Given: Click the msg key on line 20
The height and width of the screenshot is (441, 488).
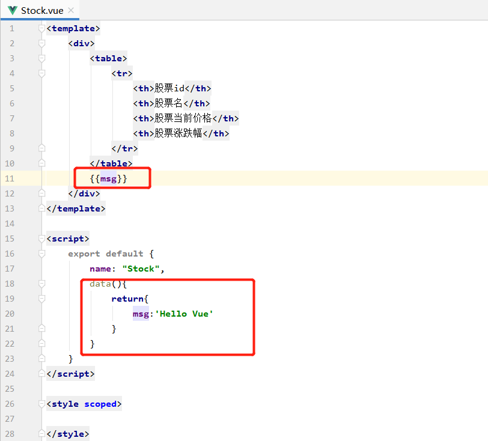Looking at the screenshot, I should click(x=141, y=314).
